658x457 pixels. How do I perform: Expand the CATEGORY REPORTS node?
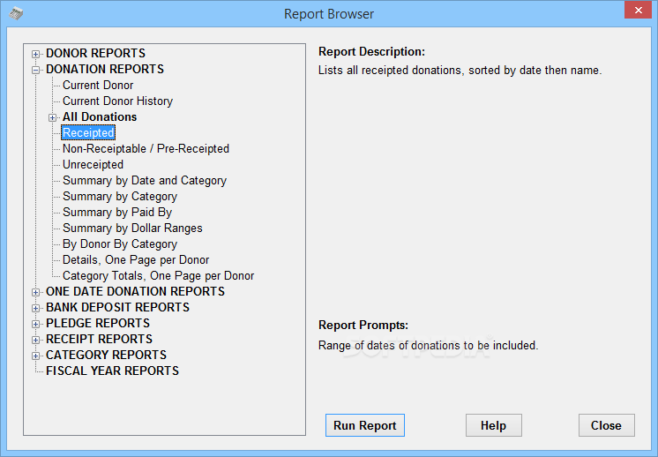click(x=35, y=356)
